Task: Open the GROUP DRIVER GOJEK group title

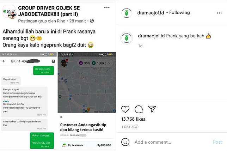Action: click(x=49, y=11)
